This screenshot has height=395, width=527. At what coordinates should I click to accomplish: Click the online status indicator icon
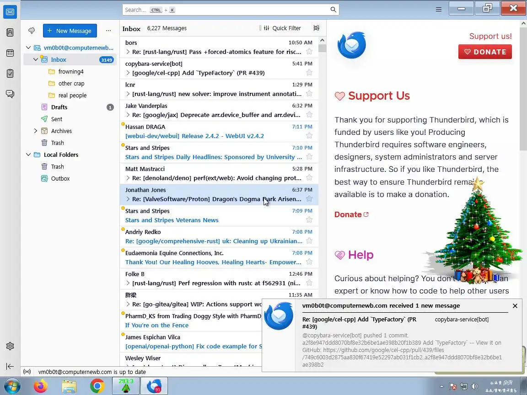tap(27, 372)
